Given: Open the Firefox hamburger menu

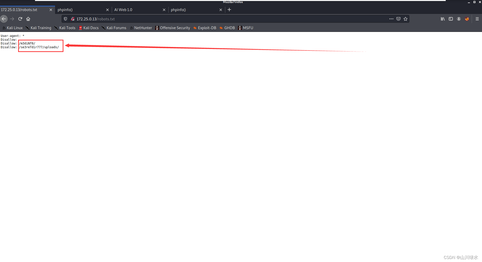Looking at the screenshot, I should [x=477, y=19].
